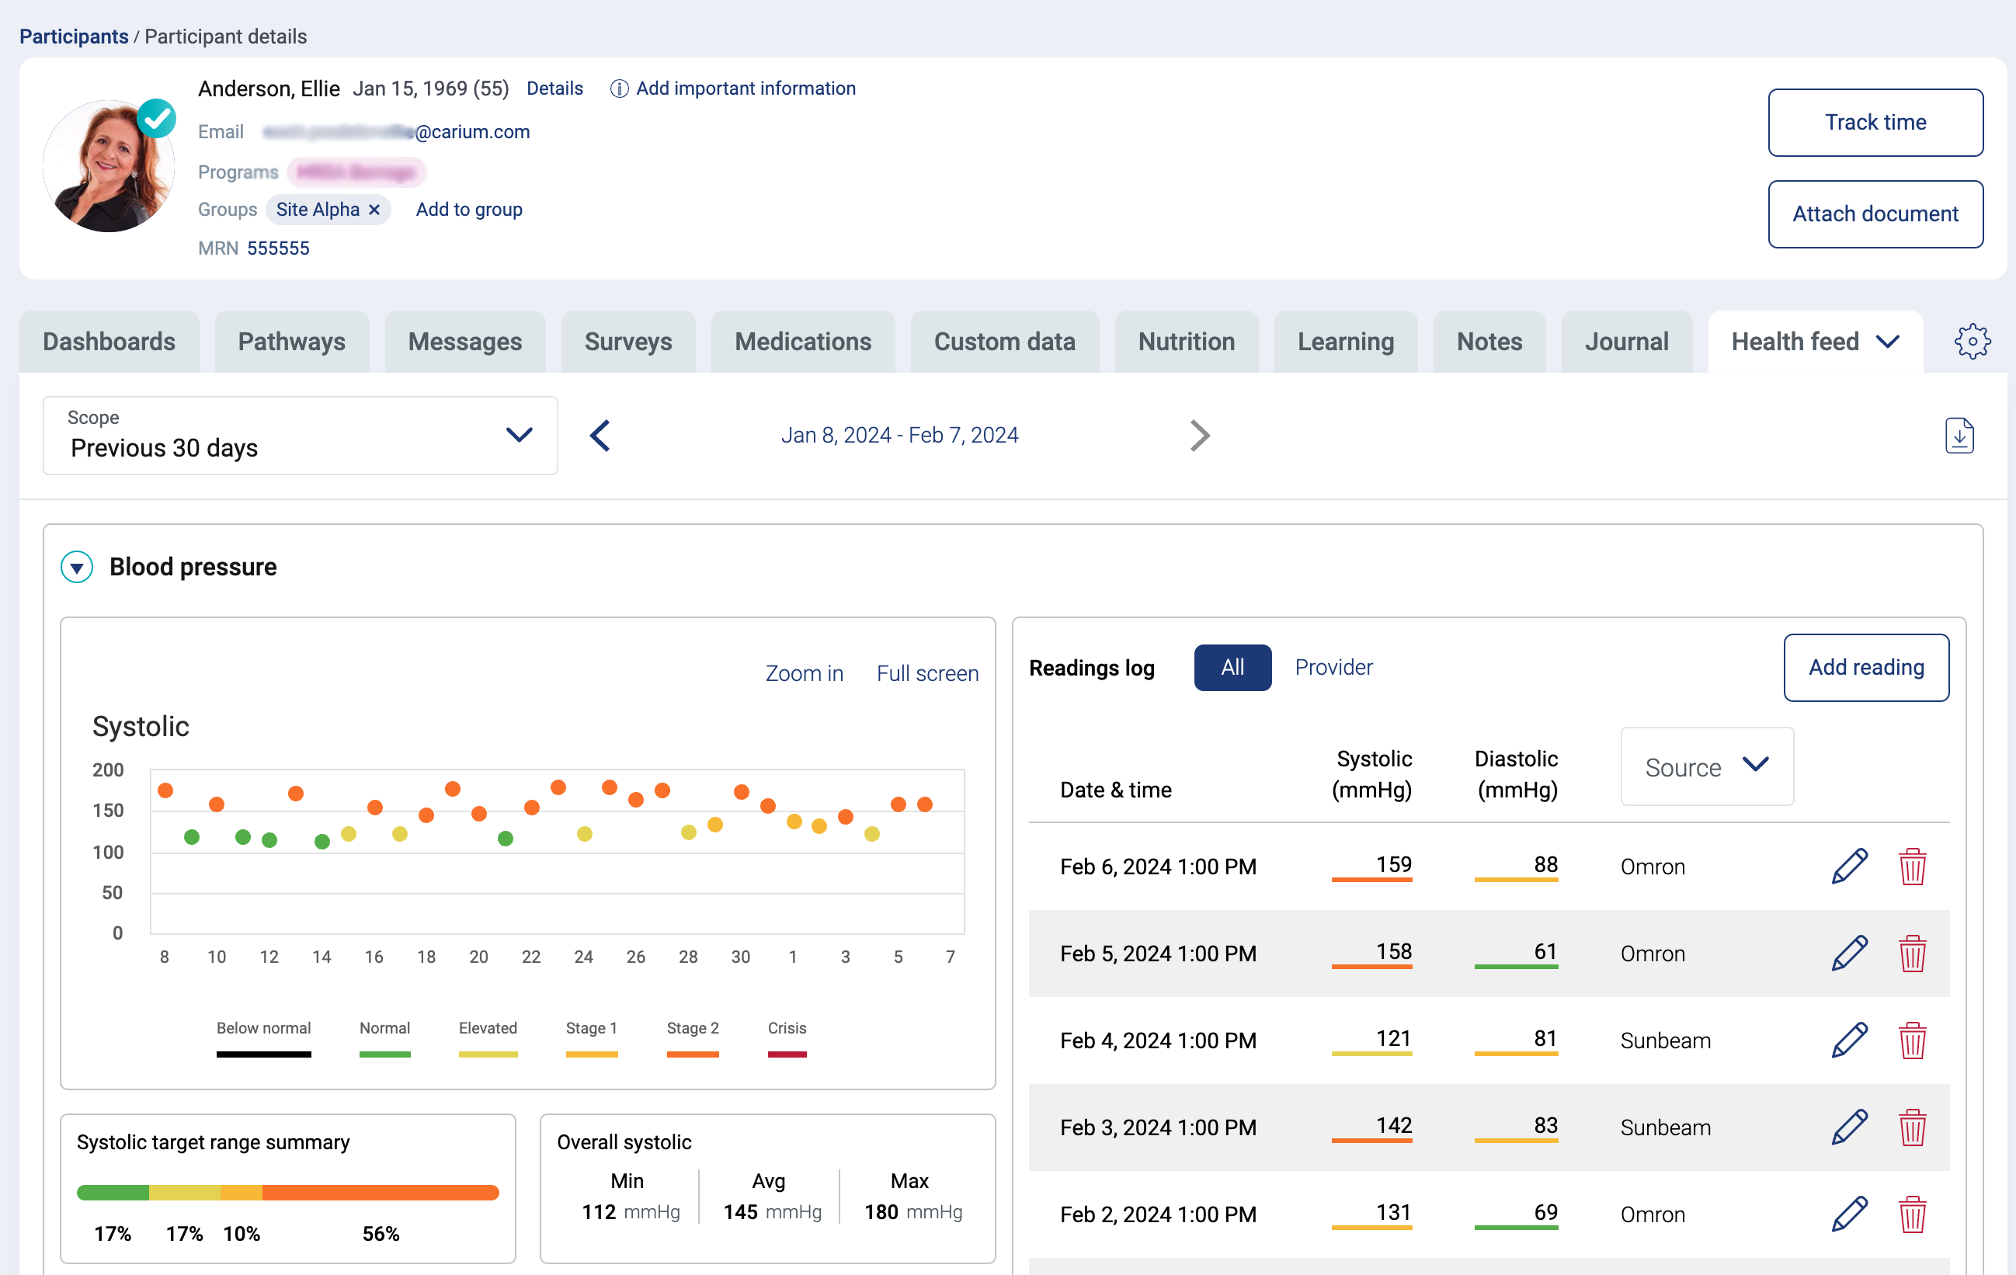2016x1275 pixels.
Task: Toggle the All filter in Readings log
Action: (1230, 667)
